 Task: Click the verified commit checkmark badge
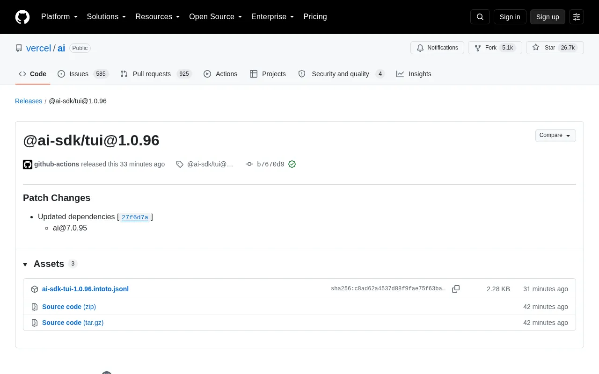click(x=292, y=164)
